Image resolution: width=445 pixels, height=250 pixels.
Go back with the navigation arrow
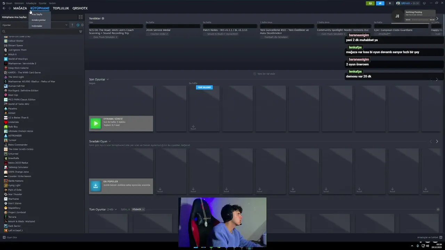point(4,8)
